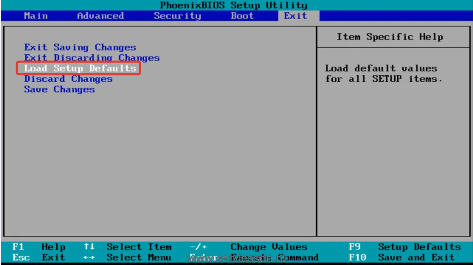Click the active Exit tab
The image size is (473, 265).
coord(296,16)
